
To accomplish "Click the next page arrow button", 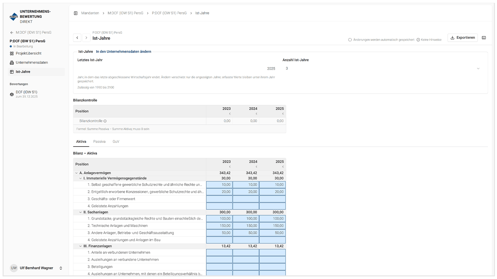I will [x=86, y=38].
